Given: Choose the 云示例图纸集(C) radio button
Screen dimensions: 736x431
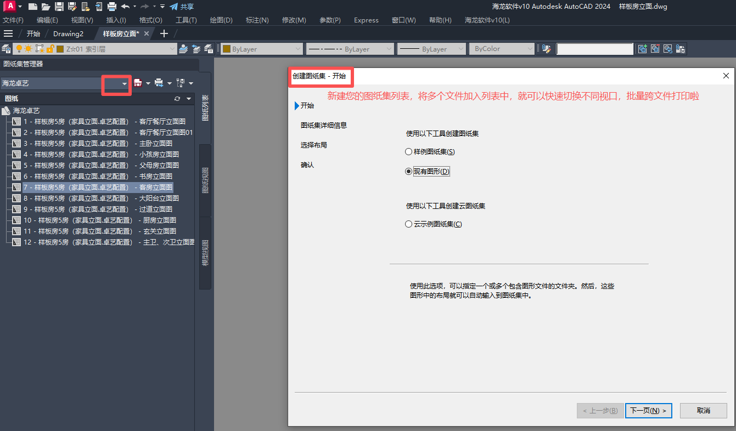Looking at the screenshot, I should (x=408, y=224).
